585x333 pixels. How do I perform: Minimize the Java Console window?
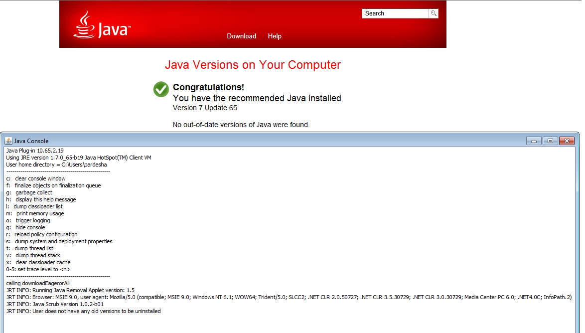(533, 141)
